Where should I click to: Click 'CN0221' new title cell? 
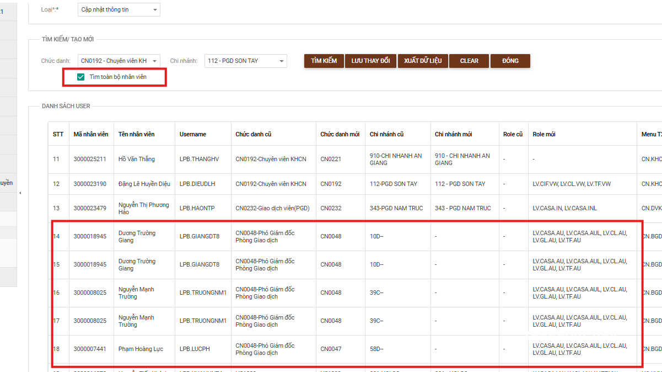click(x=331, y=159)
